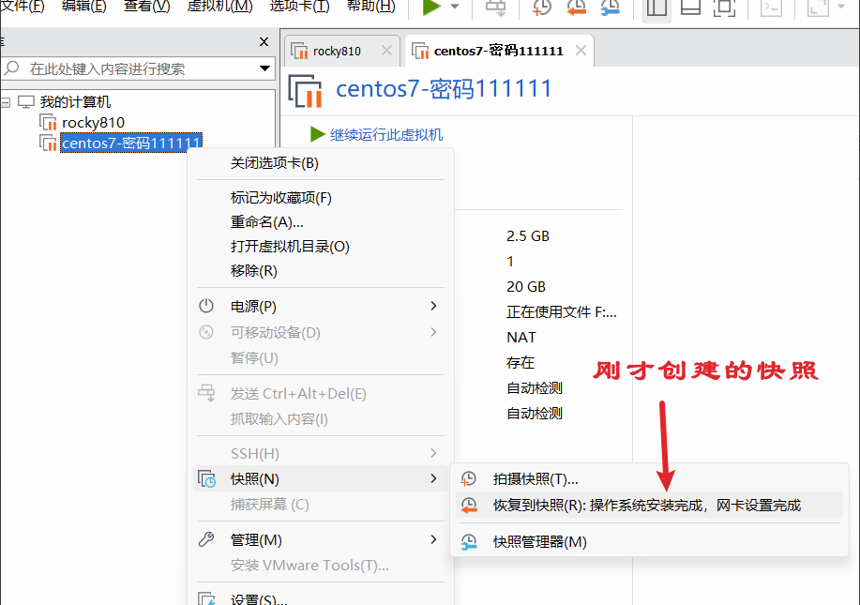Click the wrench-clock icon beside 快照管理器(M)
The image size is (860, 605).
[x=469, y=542]
